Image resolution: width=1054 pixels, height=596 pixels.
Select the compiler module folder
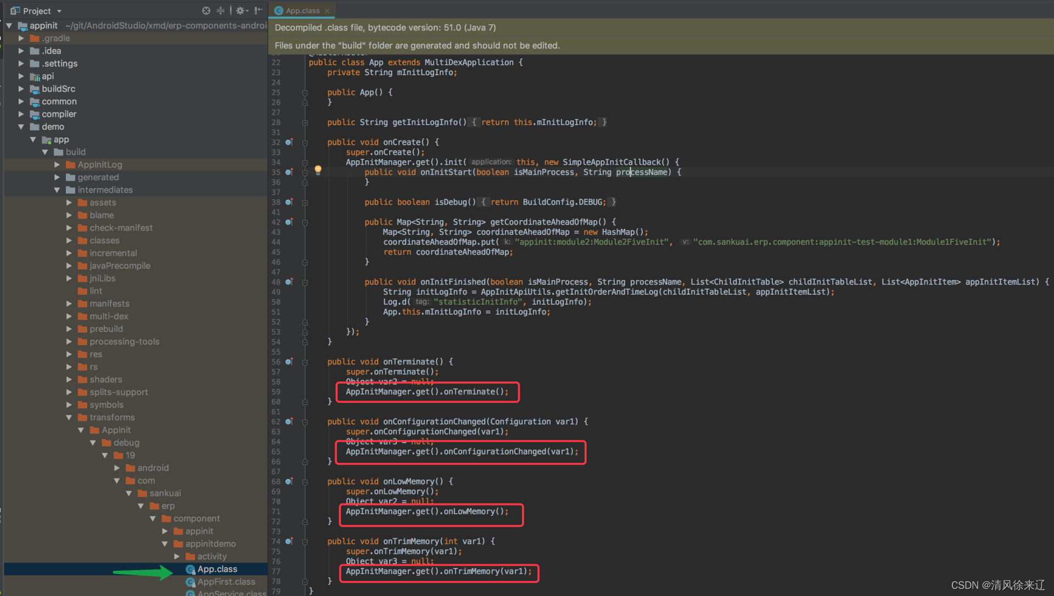tap(59, 114)
